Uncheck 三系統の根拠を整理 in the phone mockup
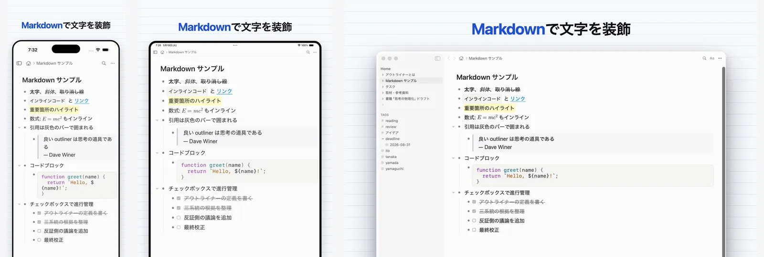The image size is (764, 257). (39, 222)
